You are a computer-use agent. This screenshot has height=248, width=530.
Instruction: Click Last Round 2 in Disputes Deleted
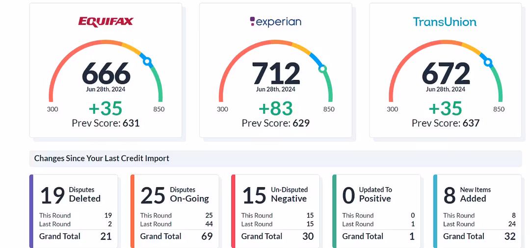76,224
